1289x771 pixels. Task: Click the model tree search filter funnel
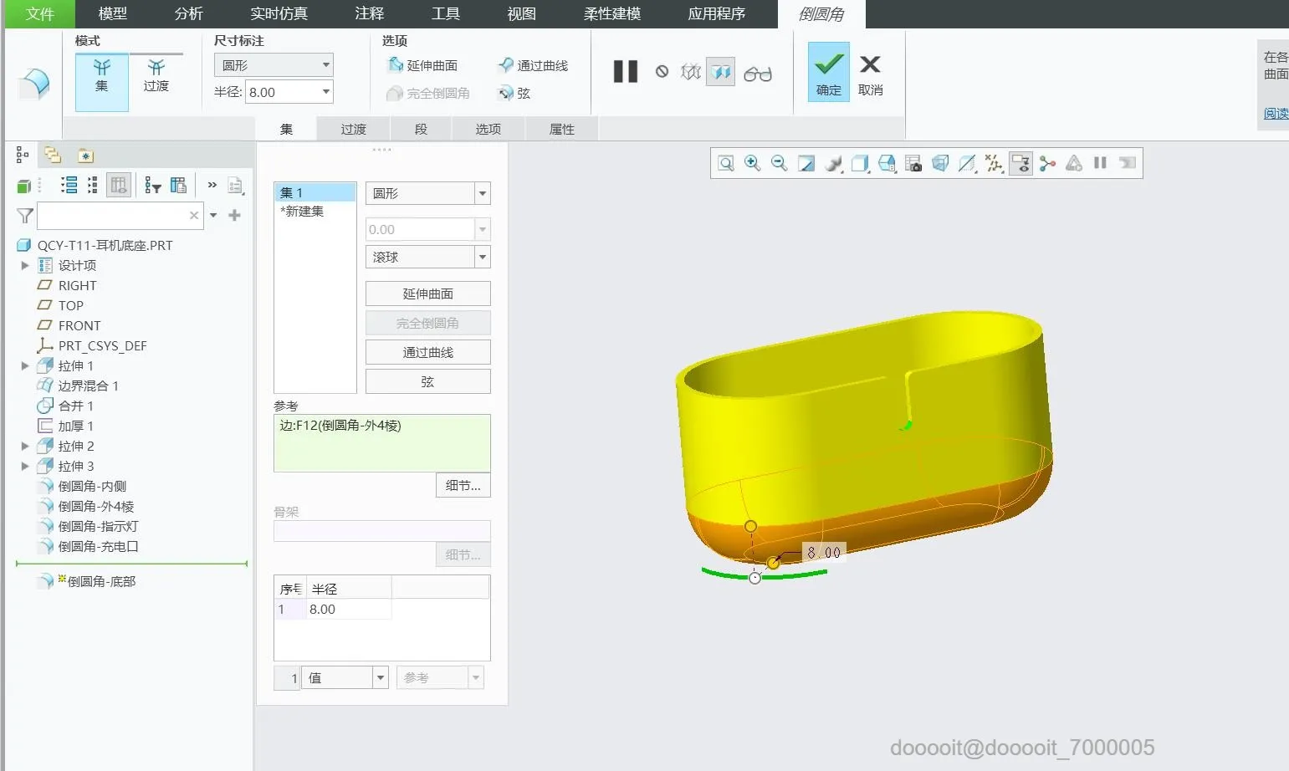25,216
